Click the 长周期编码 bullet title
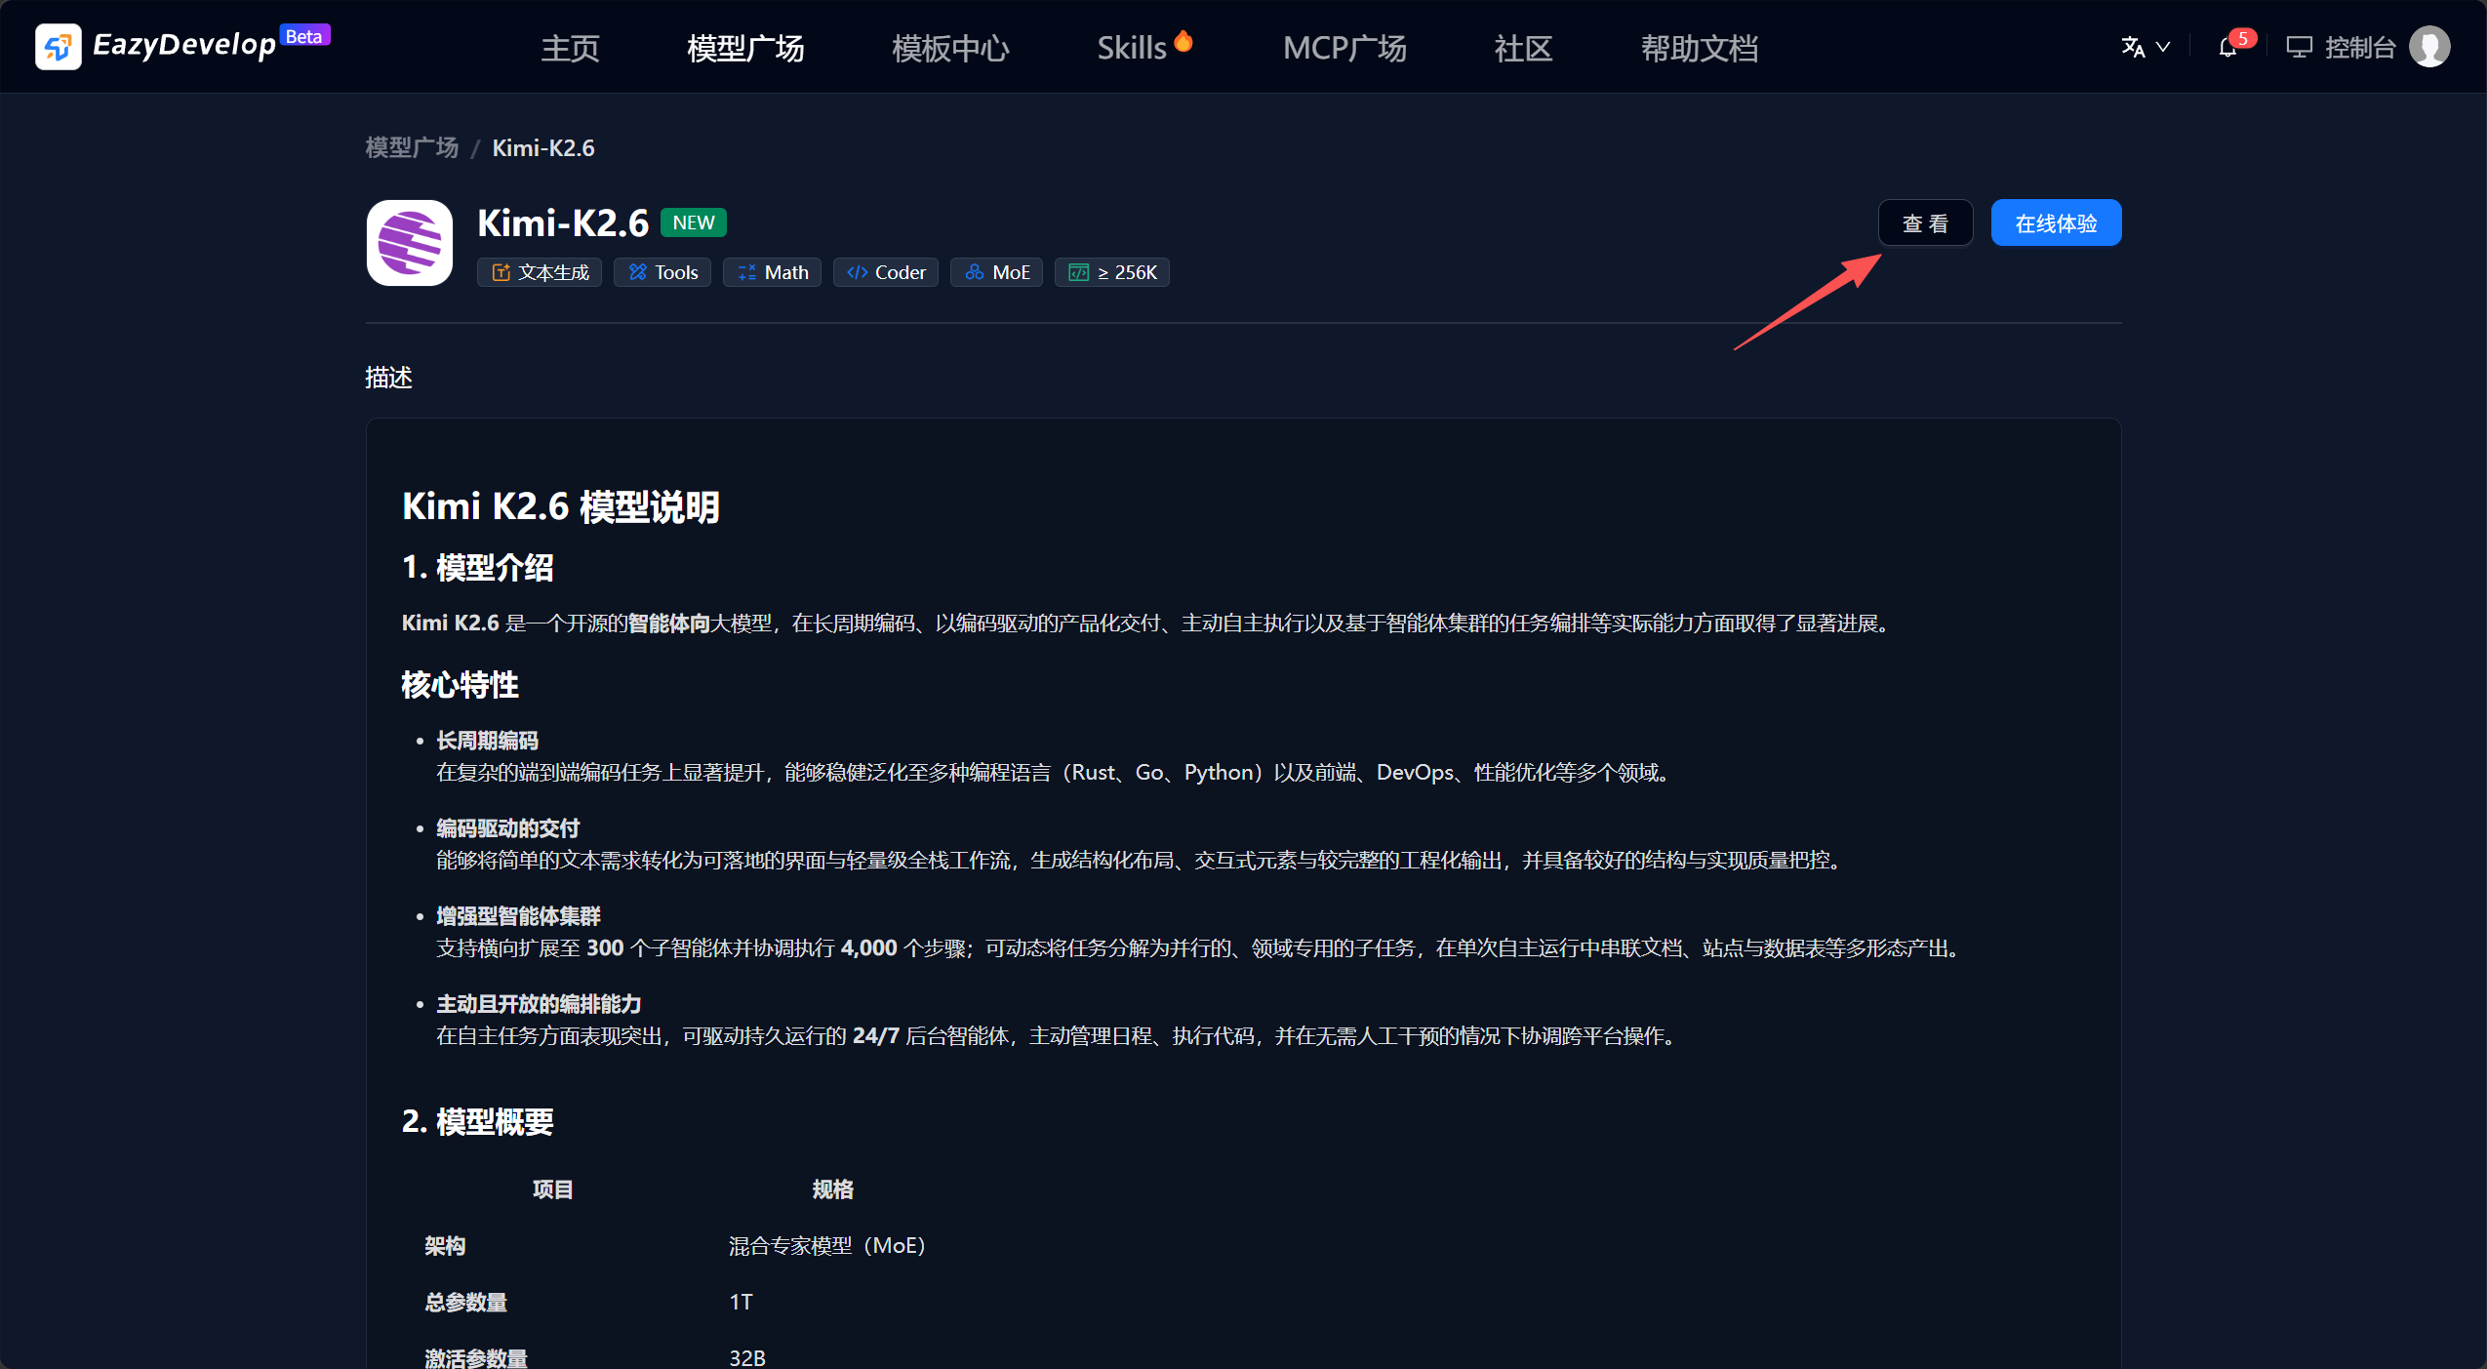Image resolution: width=2487 pixels, height=1369 pixels. [x=487, y=741]
